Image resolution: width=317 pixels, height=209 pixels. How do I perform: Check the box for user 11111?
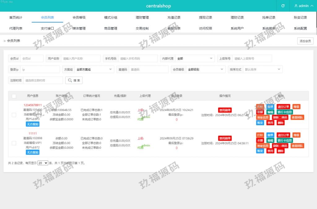coord(14,143)
